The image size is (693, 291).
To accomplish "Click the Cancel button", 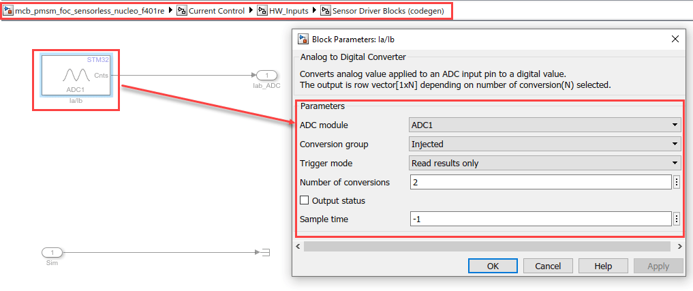I will tap(548, 266).
